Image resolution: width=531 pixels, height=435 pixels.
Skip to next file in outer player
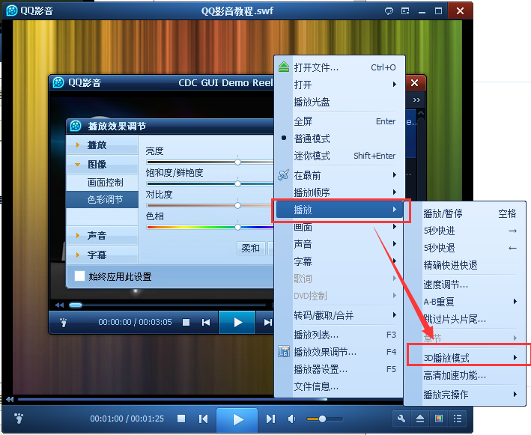point(270,419)
